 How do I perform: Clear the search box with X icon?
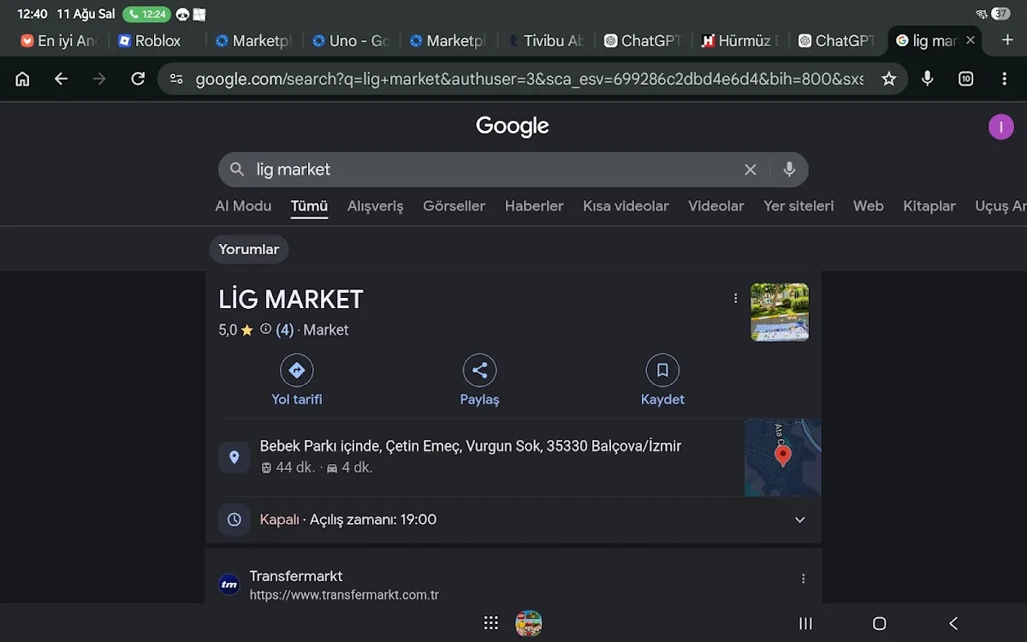(x=751, y=169)
